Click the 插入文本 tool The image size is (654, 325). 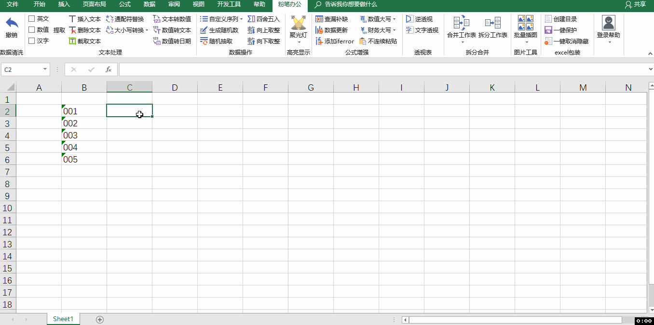85,19
